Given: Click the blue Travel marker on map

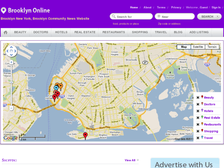Looking at the screenshot, I should 56,88.
